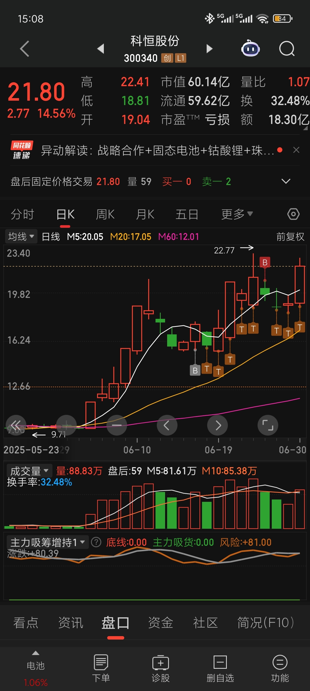
Task: Select the 五日 chart tab
Action: [x=187, y=214]
